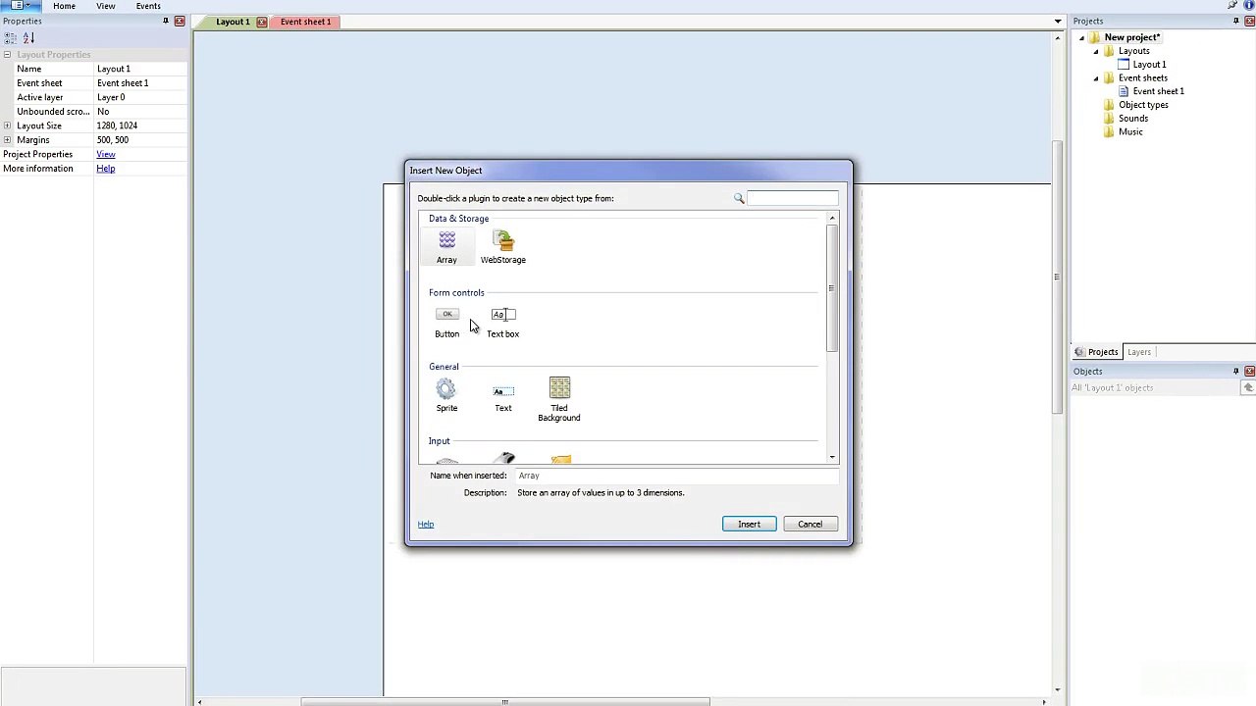Image resolution: width=1256 pixels, height=706 pixels.
Task: Expand the Margins property
Action: (x=7, y=140)
